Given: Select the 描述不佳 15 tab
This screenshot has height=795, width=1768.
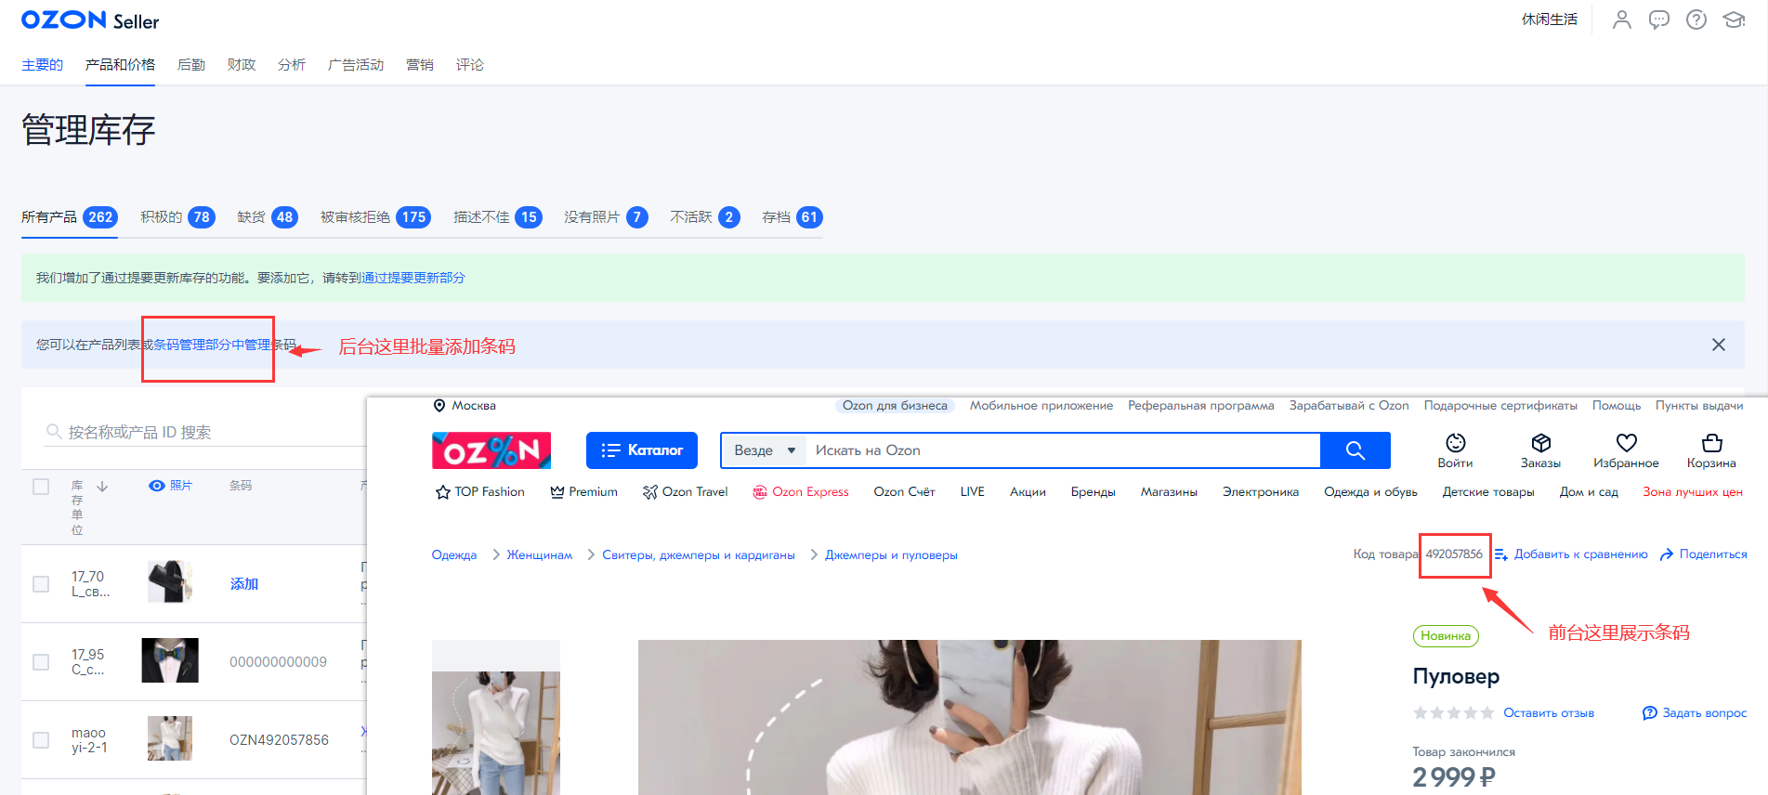Looking at the screenshot, I should tap(498, 217).
